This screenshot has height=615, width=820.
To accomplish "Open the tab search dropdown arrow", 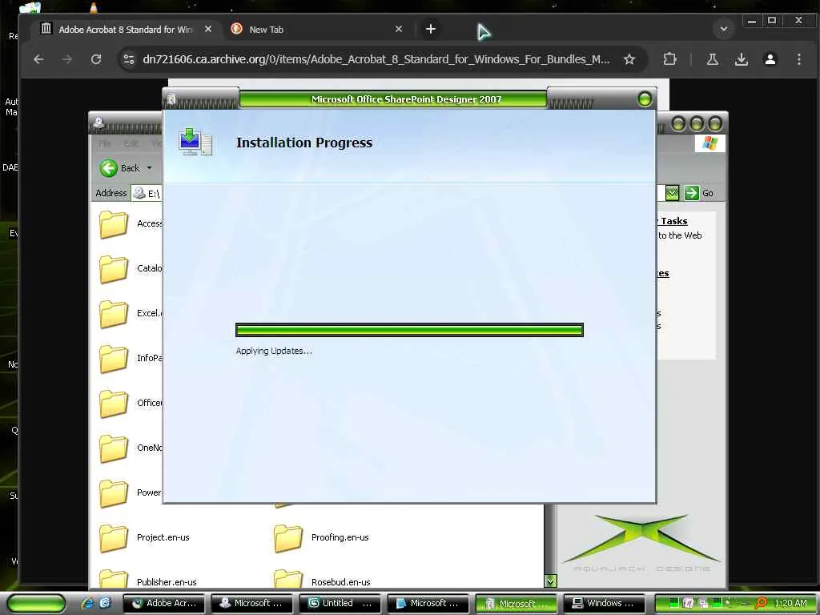I will [x=724, y=30].
